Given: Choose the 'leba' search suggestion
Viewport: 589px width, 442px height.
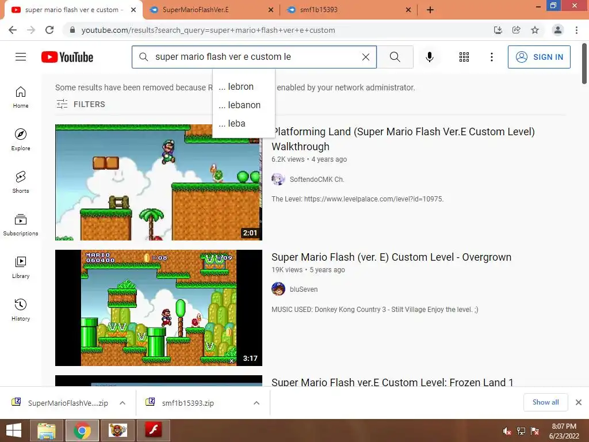Looking at the screenshot, I should pos(244,124).
